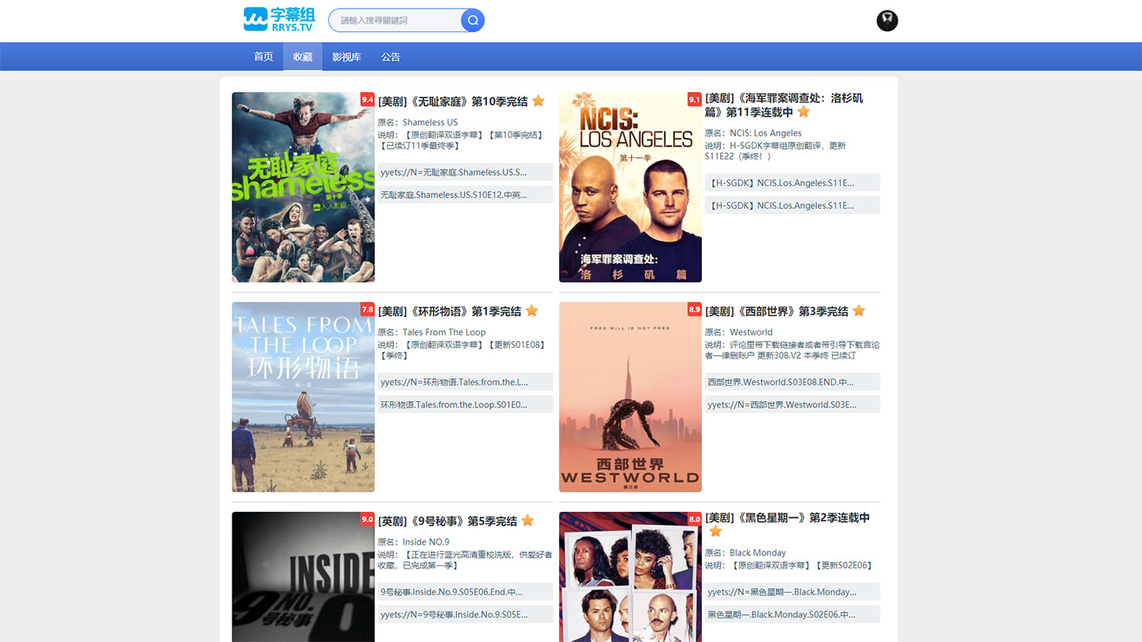
Task: Click the 黑色星期一.Black.Monday.S02E06.中... resource
Action: coord(792,614)
